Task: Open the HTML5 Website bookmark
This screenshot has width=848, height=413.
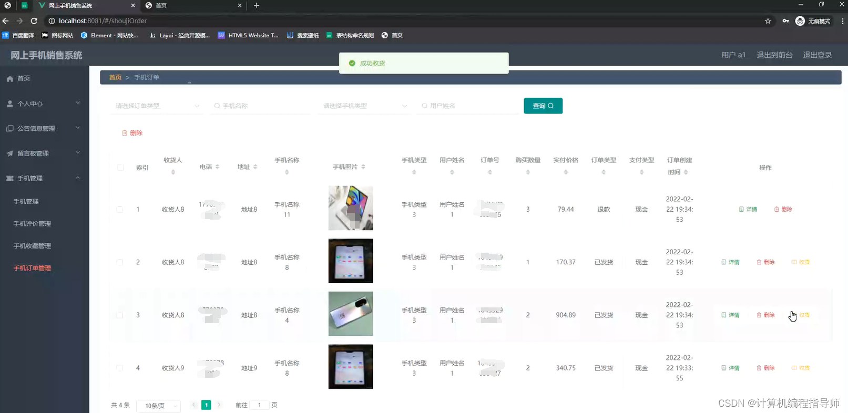Action: click(248, 35)
